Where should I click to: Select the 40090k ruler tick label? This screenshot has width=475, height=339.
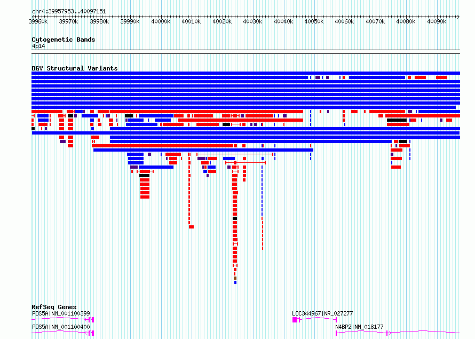tap(437, 21)
